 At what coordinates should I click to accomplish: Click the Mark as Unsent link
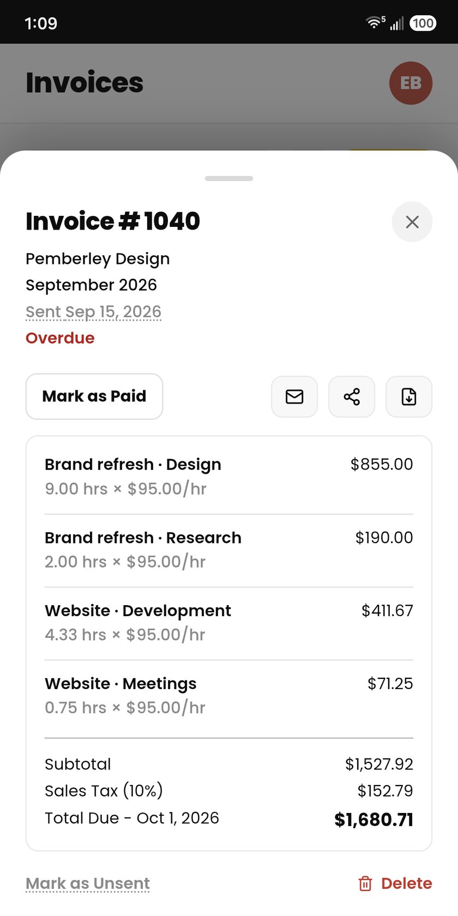point(88,883)
